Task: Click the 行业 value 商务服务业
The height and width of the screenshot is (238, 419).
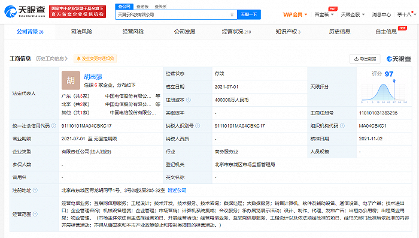Action: (226, 152)
